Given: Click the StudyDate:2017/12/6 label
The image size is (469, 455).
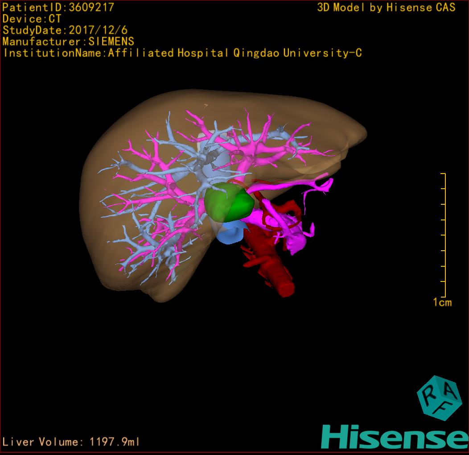Looking at the screenshot, I should click(65, 30).
